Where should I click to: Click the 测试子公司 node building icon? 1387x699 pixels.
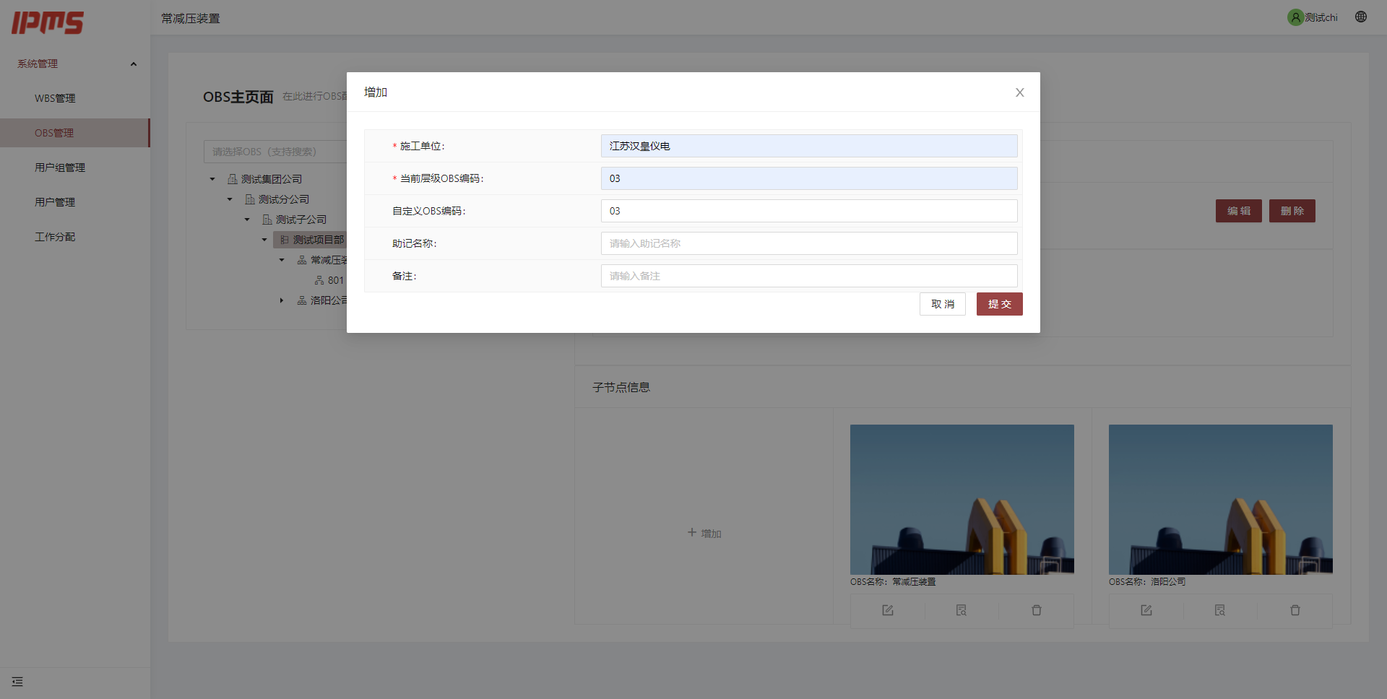(x=267, y=220)
